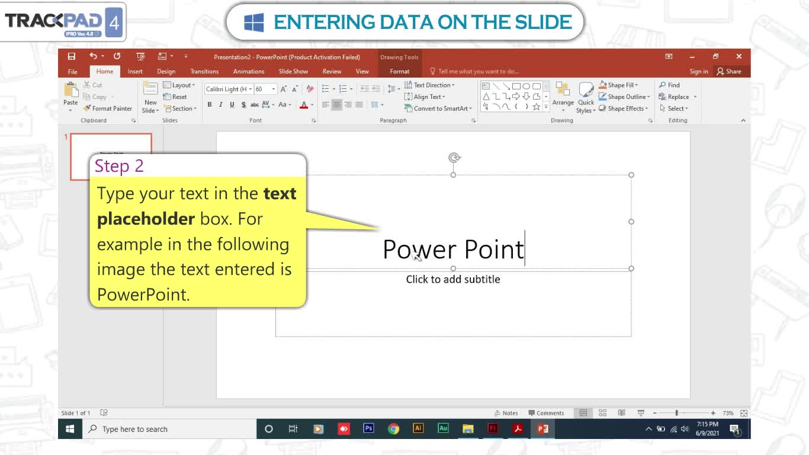Switch to Slide Sorter view icon
Viewport: 809px width, 455px height.
click(x=602, y=413)
